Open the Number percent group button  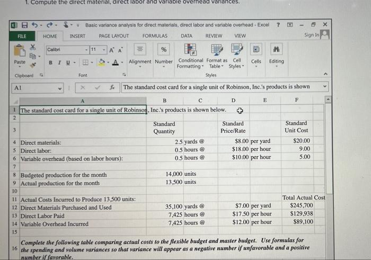coord(164,56)
